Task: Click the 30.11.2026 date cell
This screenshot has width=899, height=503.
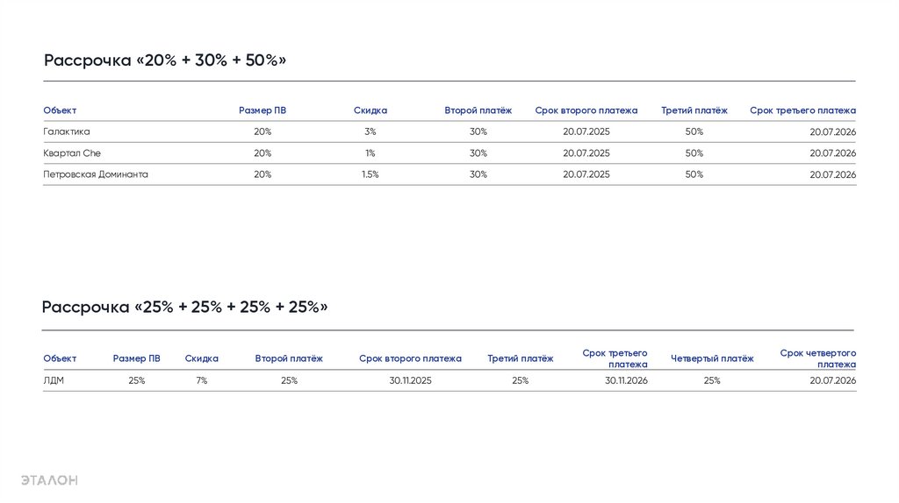Action: pos(626,380)
